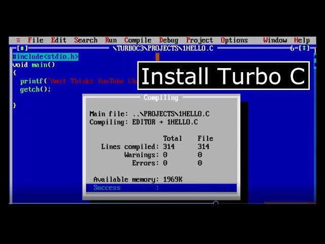Viewport: 325px width, 244px height.
Task: Click the printf statement line
Action: click(x=79, y=81)
